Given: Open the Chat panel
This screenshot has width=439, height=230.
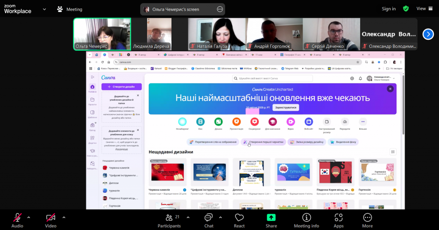Looking at the screenshot, I should coord(209,221).
